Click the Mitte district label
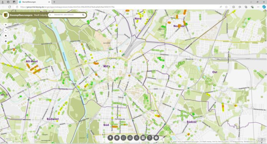Screen dimensions: 267x144 pyautogui.click(x=107, y=66)
